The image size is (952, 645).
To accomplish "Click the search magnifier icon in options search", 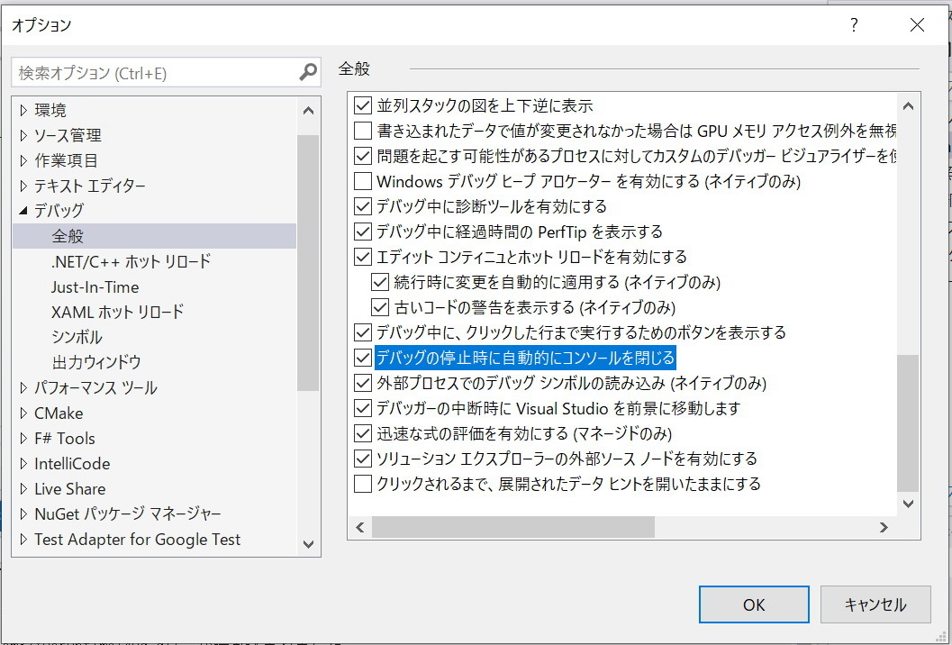I will pyautogui.click(x=308, y=73).
